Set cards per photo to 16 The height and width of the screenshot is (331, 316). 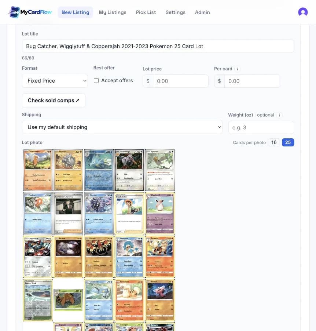click(274, 142)
